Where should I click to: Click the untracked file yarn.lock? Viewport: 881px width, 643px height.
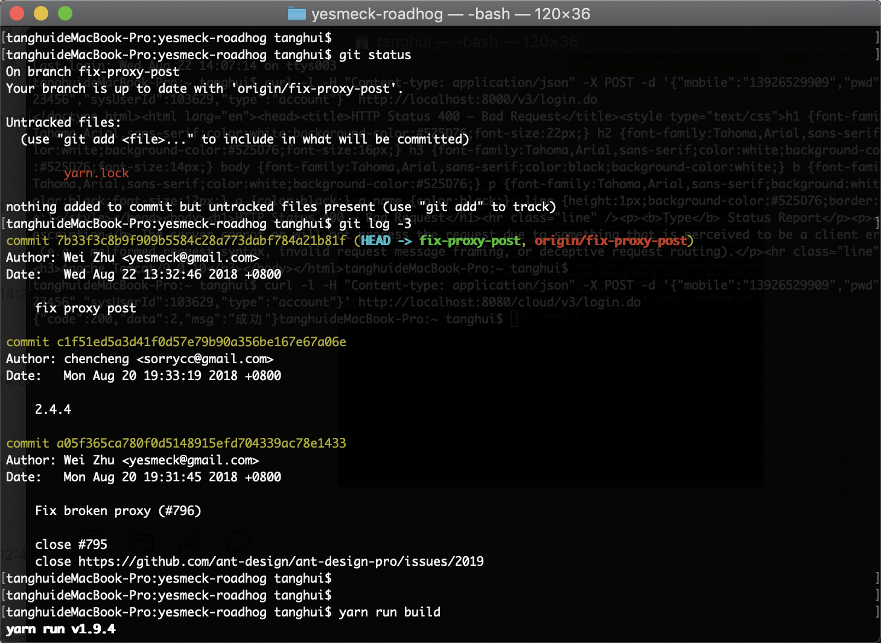point(97,173)
